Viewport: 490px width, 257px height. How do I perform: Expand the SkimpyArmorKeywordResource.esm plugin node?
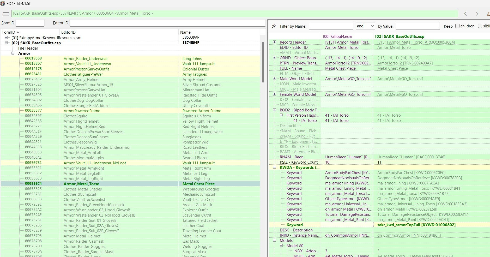pos(6,38)
